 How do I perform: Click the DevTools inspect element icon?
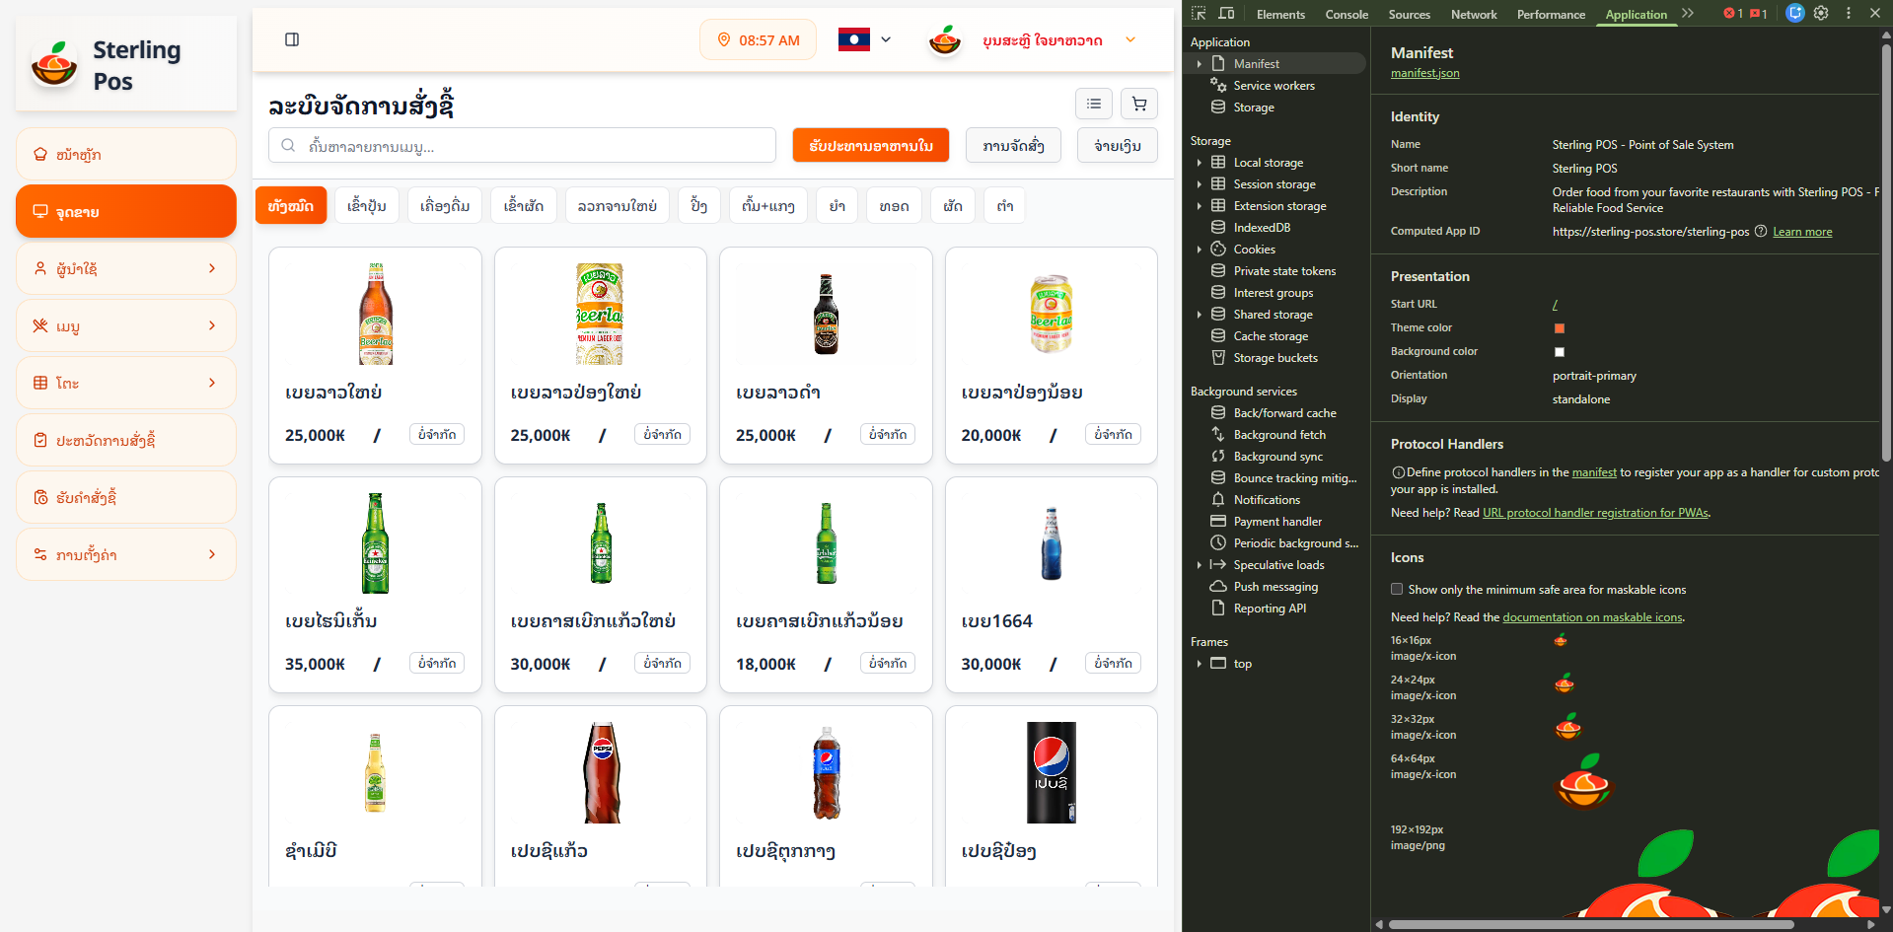tap(1199, 14)
